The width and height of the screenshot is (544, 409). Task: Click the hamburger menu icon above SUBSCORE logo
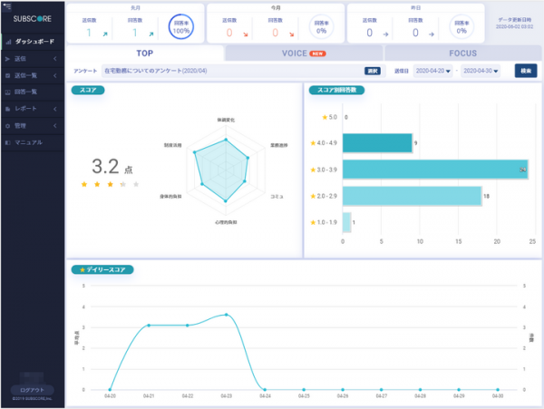tap(5, 5)
